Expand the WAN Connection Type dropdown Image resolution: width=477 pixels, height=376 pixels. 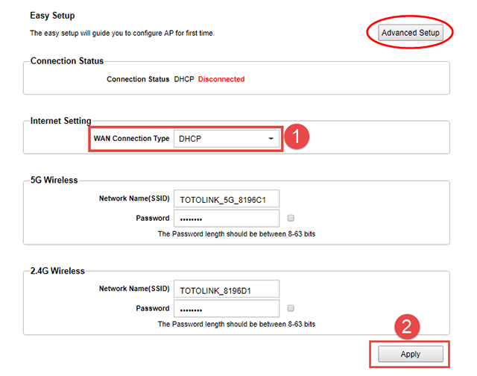point(227,139)
